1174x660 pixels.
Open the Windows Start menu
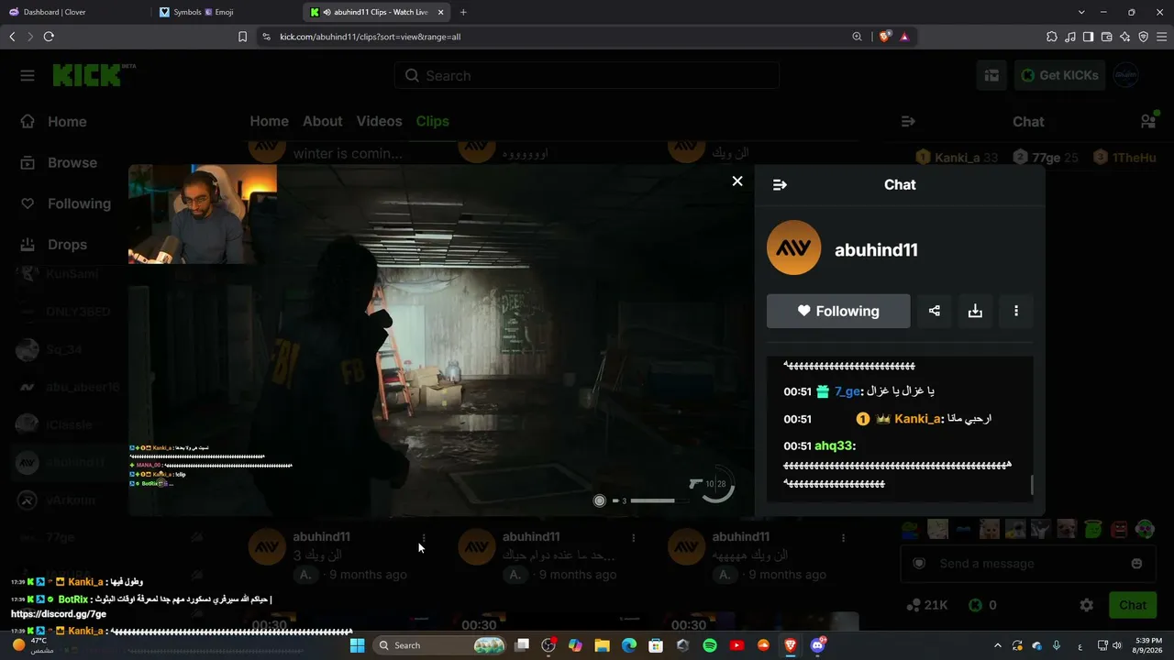[x=357, y=645]
